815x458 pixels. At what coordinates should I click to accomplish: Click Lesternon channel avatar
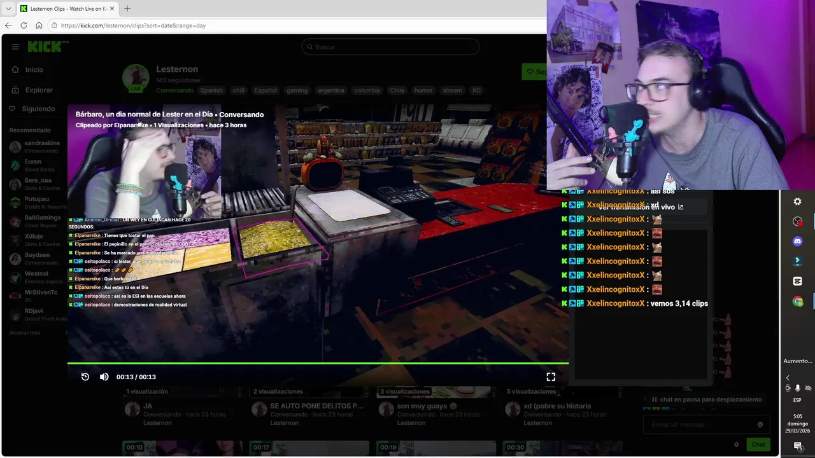click(136, 78)
